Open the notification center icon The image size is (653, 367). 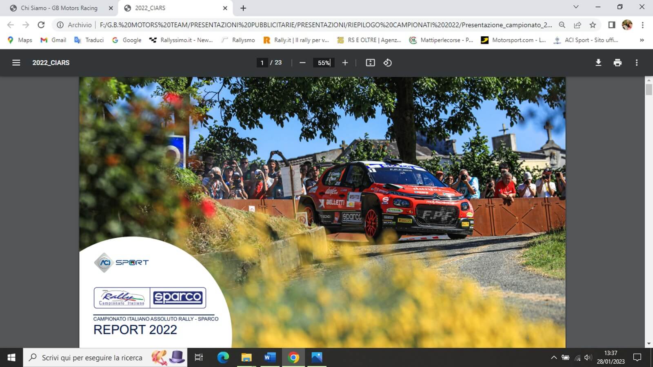point(637,358)
